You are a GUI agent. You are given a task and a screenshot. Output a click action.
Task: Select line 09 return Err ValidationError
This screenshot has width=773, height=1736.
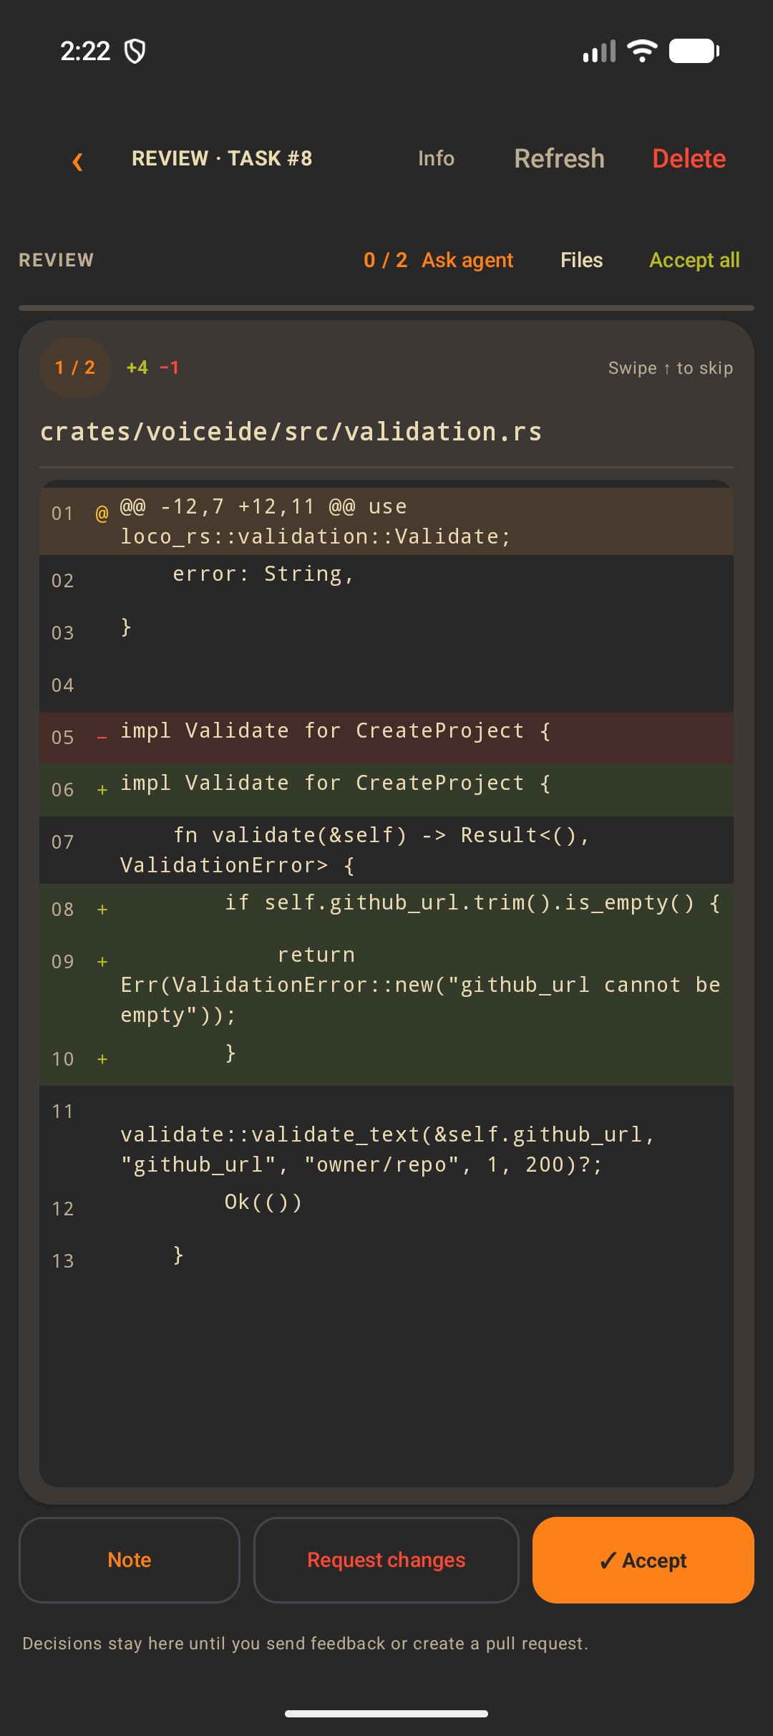[x=386, y=985]
